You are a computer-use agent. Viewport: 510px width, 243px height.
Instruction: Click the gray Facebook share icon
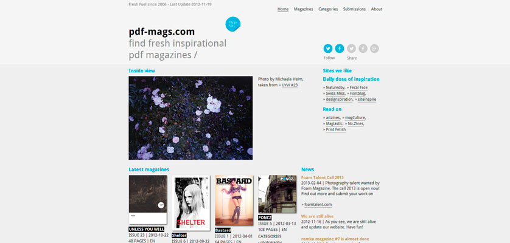click(363, 49)
